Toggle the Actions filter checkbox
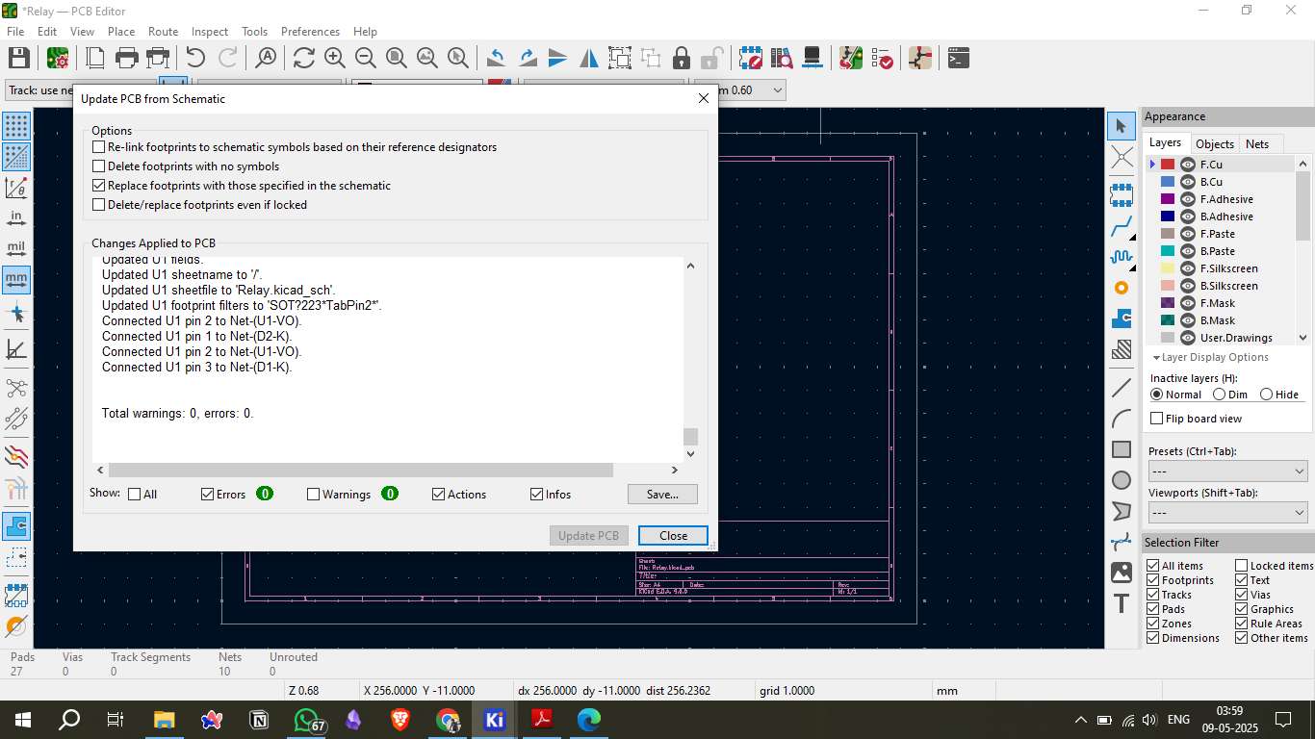Viewport: 1315px width, 739px height. click(x=438, y=495)
